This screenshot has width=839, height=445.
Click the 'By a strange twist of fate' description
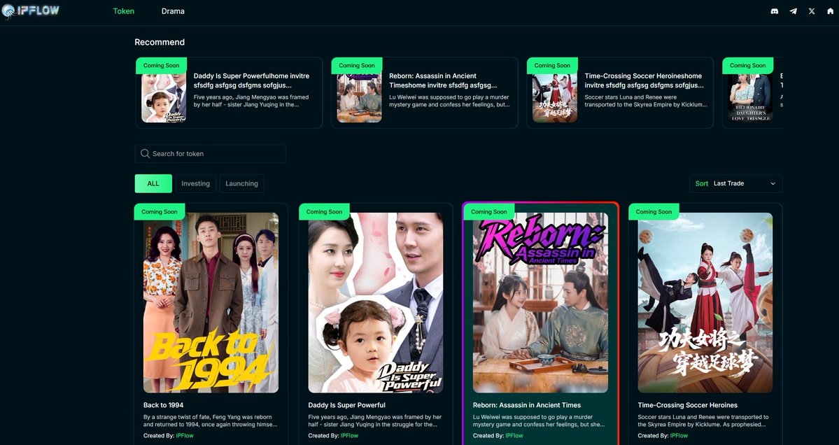pyautogui.click(x=211, y=421)
